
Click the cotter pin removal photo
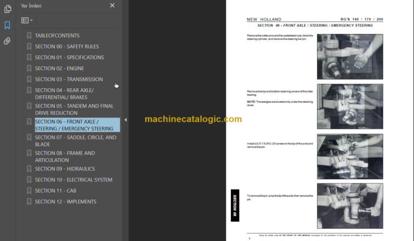tap(350, 56)
